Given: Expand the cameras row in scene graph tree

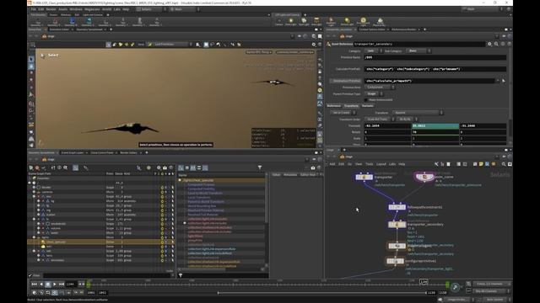Looking at the screenshot, I should [x=34, y=192].
